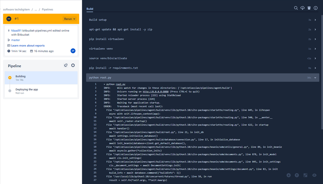The width and height of the screenshot is (323, 184).
Task: Click the Pipeline panel heading
Action: click(15, 66)
